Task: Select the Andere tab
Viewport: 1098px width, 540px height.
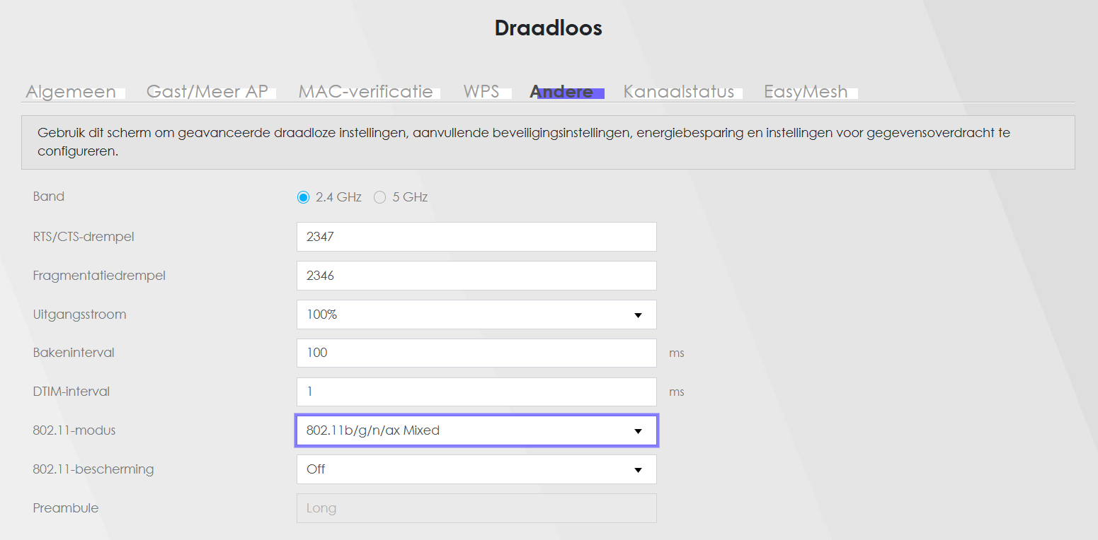Action: [x=561, y=92]
